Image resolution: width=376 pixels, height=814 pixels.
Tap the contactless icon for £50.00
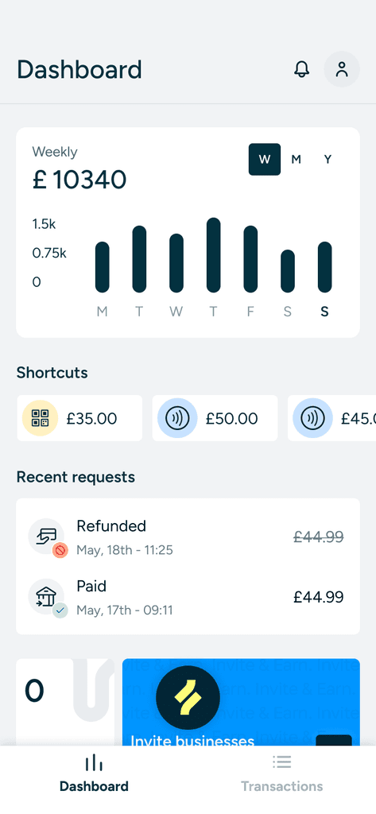tap(177, 418)
